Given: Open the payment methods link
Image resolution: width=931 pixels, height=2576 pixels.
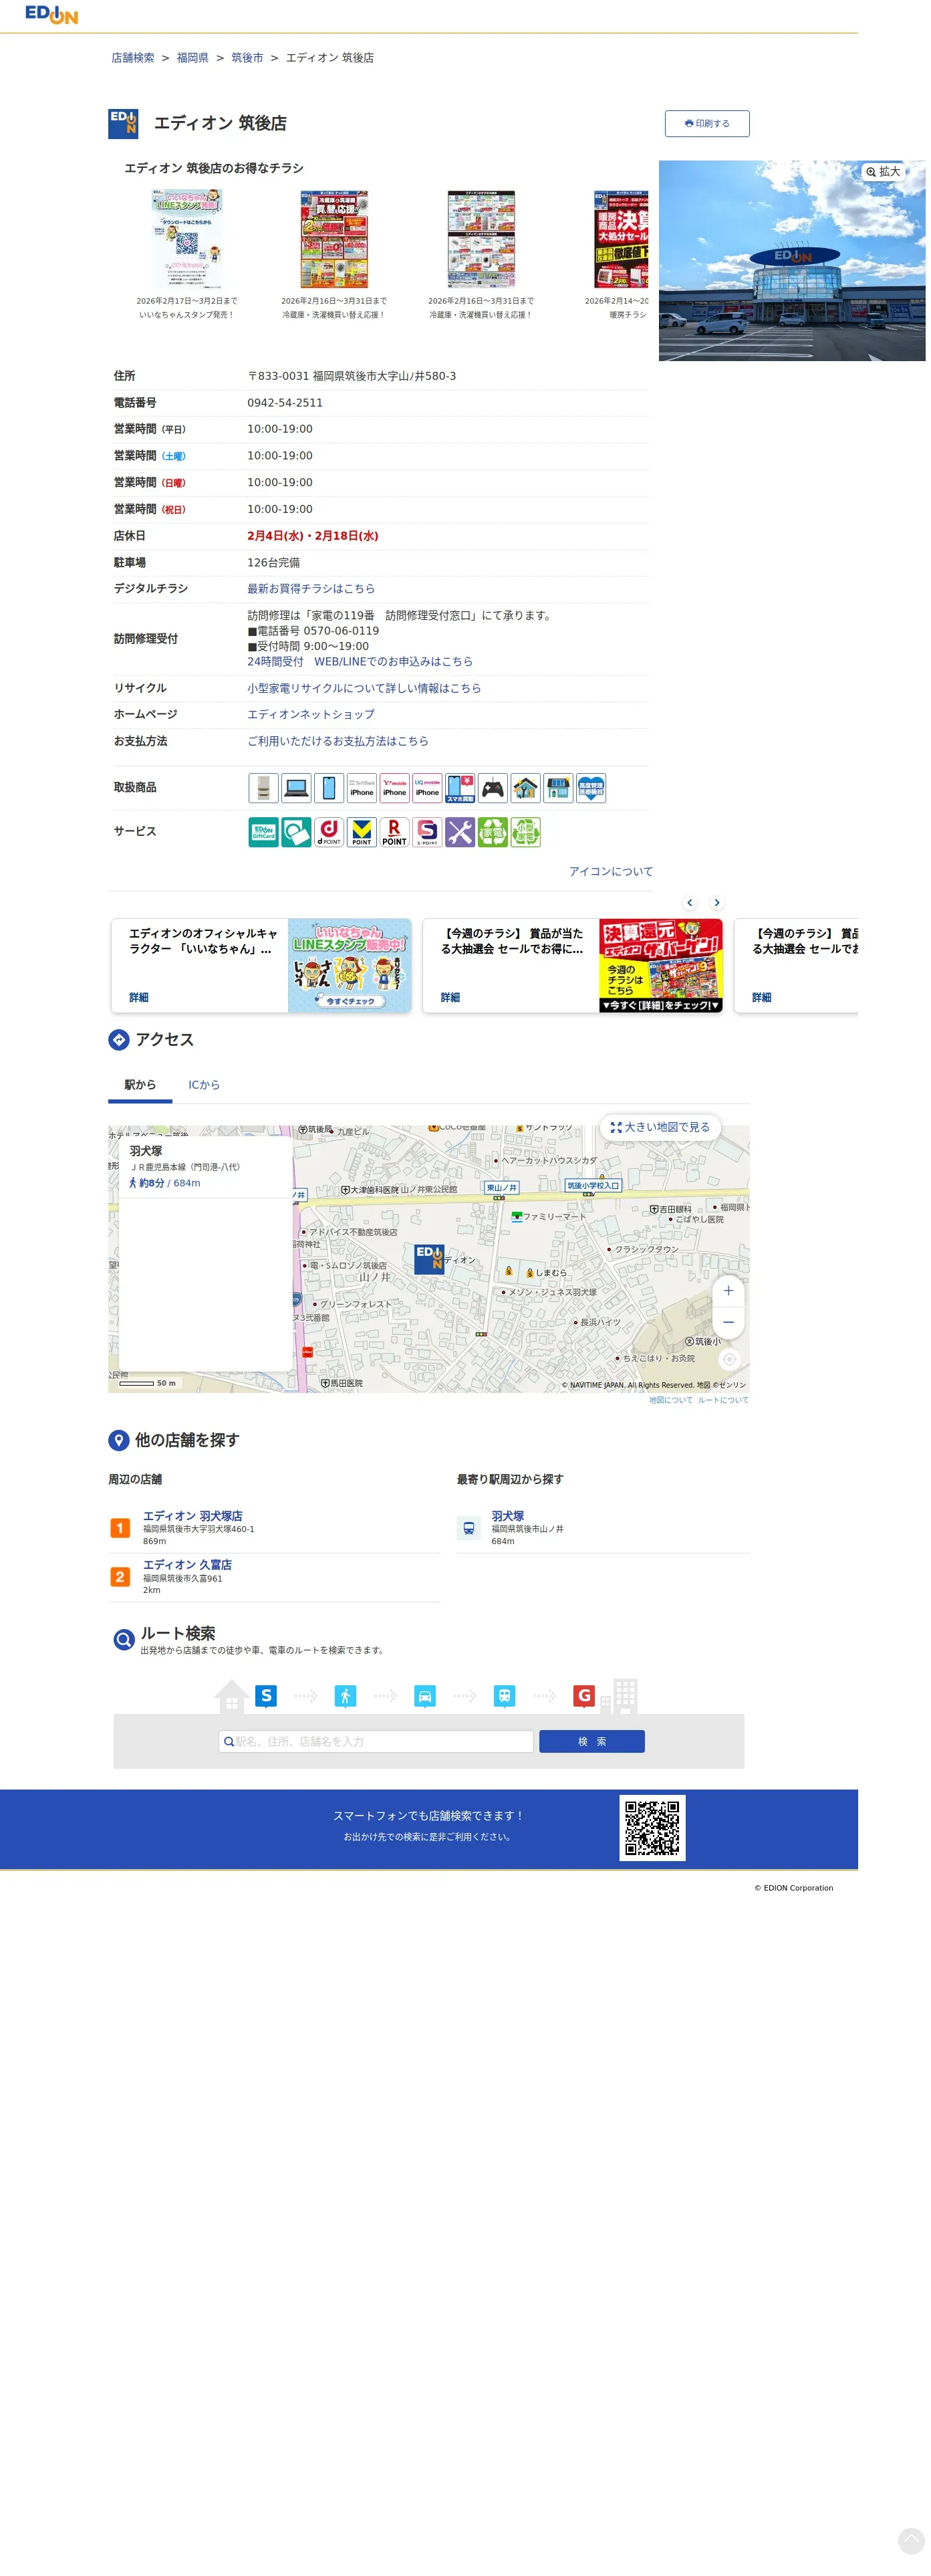Looking at the screenshot, I should (338, 742).
